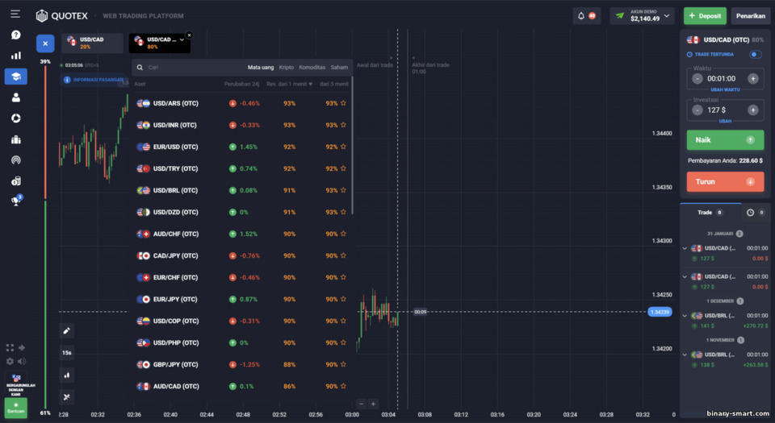Favorite USD/TRY (OTC) with star

[x=343, y=168]
